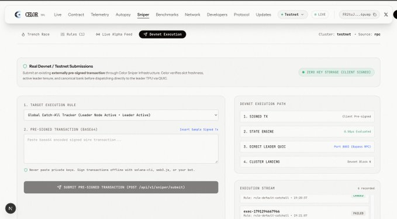Click the Execution Stream recorded count text
Screen dimensions: 397x219
coord(366,189)
